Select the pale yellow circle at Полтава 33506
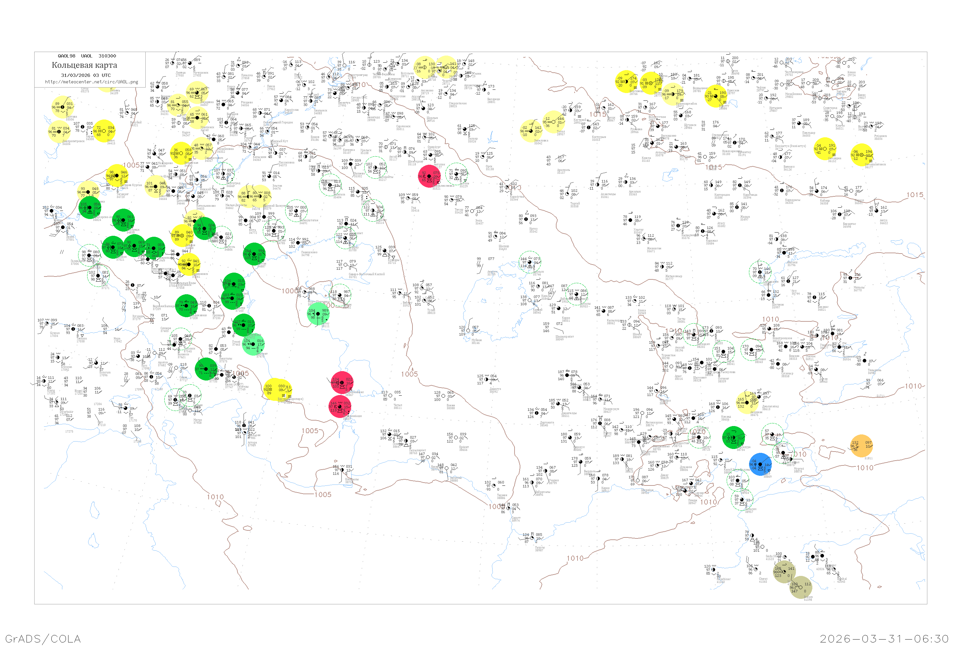The height and width of the screenshot is (646, 969). tap(63, 107)
